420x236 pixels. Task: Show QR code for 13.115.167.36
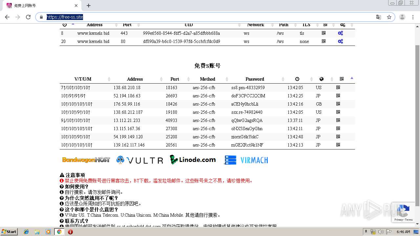338,128
